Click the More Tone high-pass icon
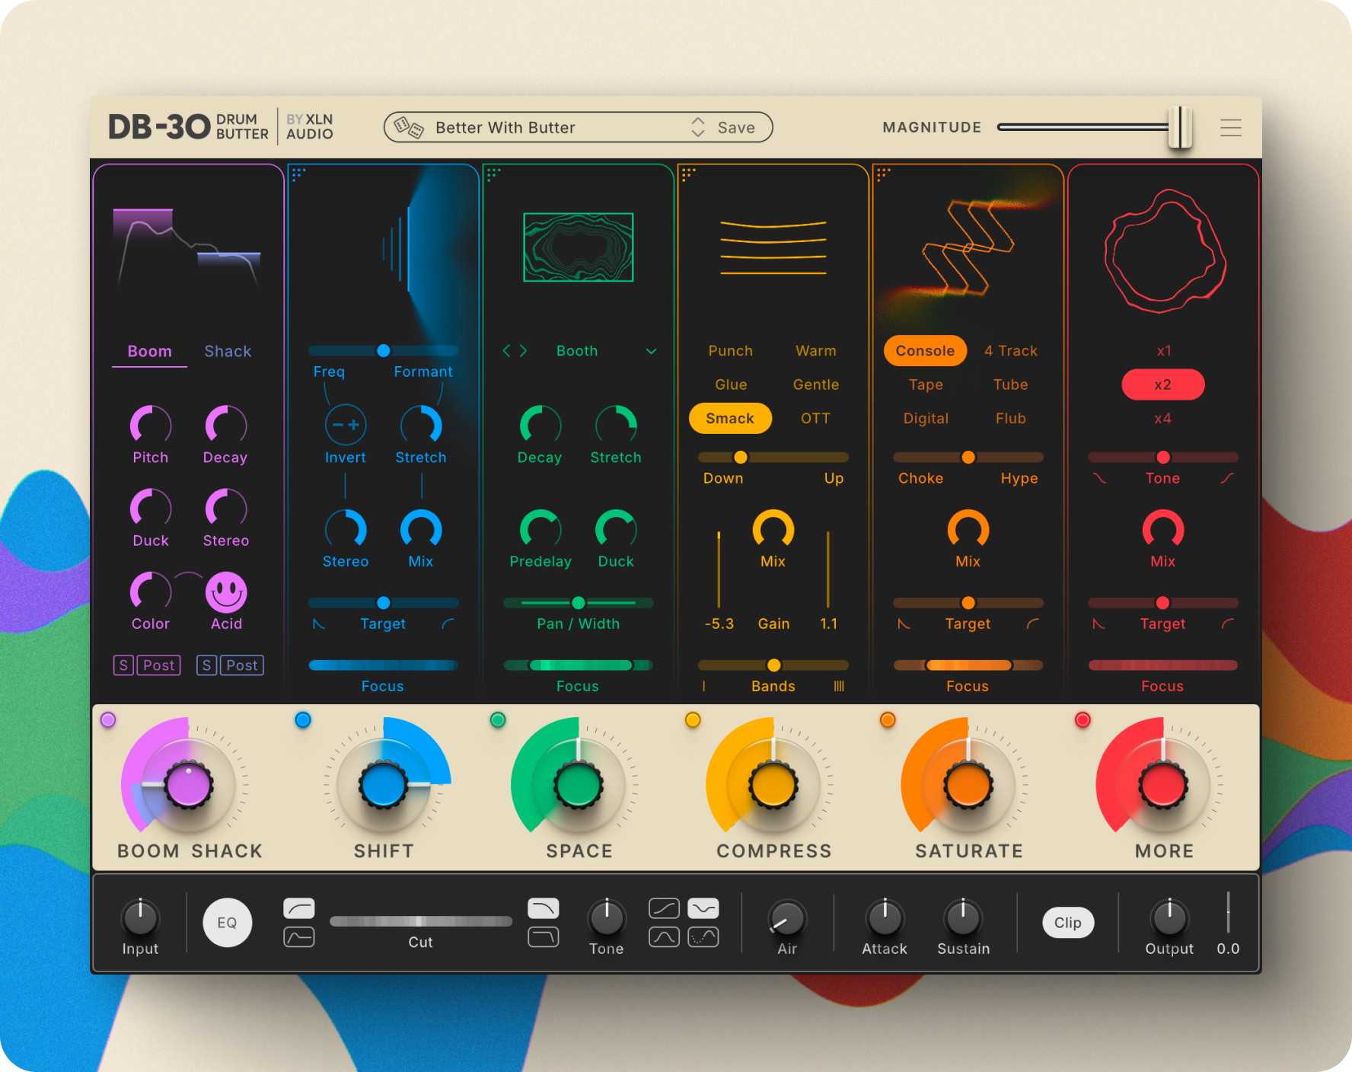The image size is (1352, 1072). click(1226, 478)
